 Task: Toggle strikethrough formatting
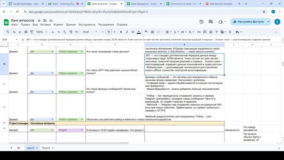[x=133, y=32]
